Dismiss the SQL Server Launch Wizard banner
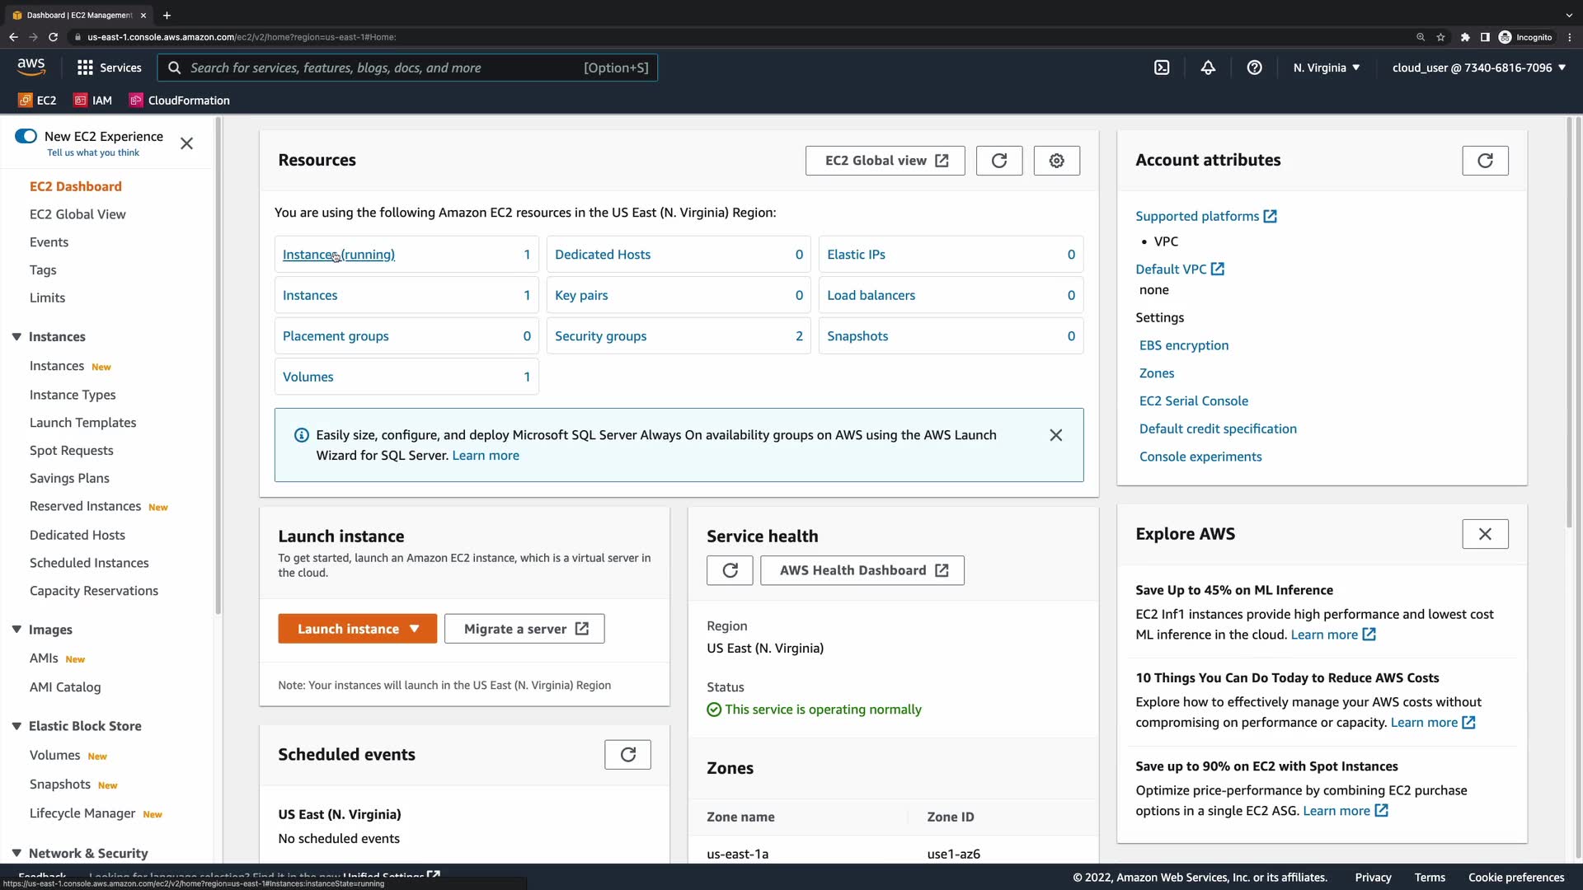The image size is (1583, 890). click(1055, 435)
